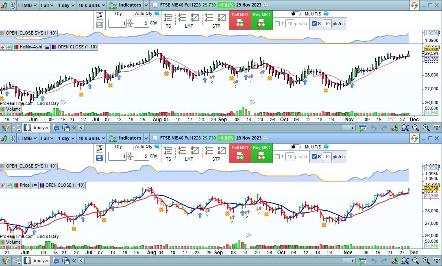Image resolution: width=442 pixels, height=266 pixels.
Task: Click the undo arrow in top chart toolbar
Action: (x=374, y=128)
